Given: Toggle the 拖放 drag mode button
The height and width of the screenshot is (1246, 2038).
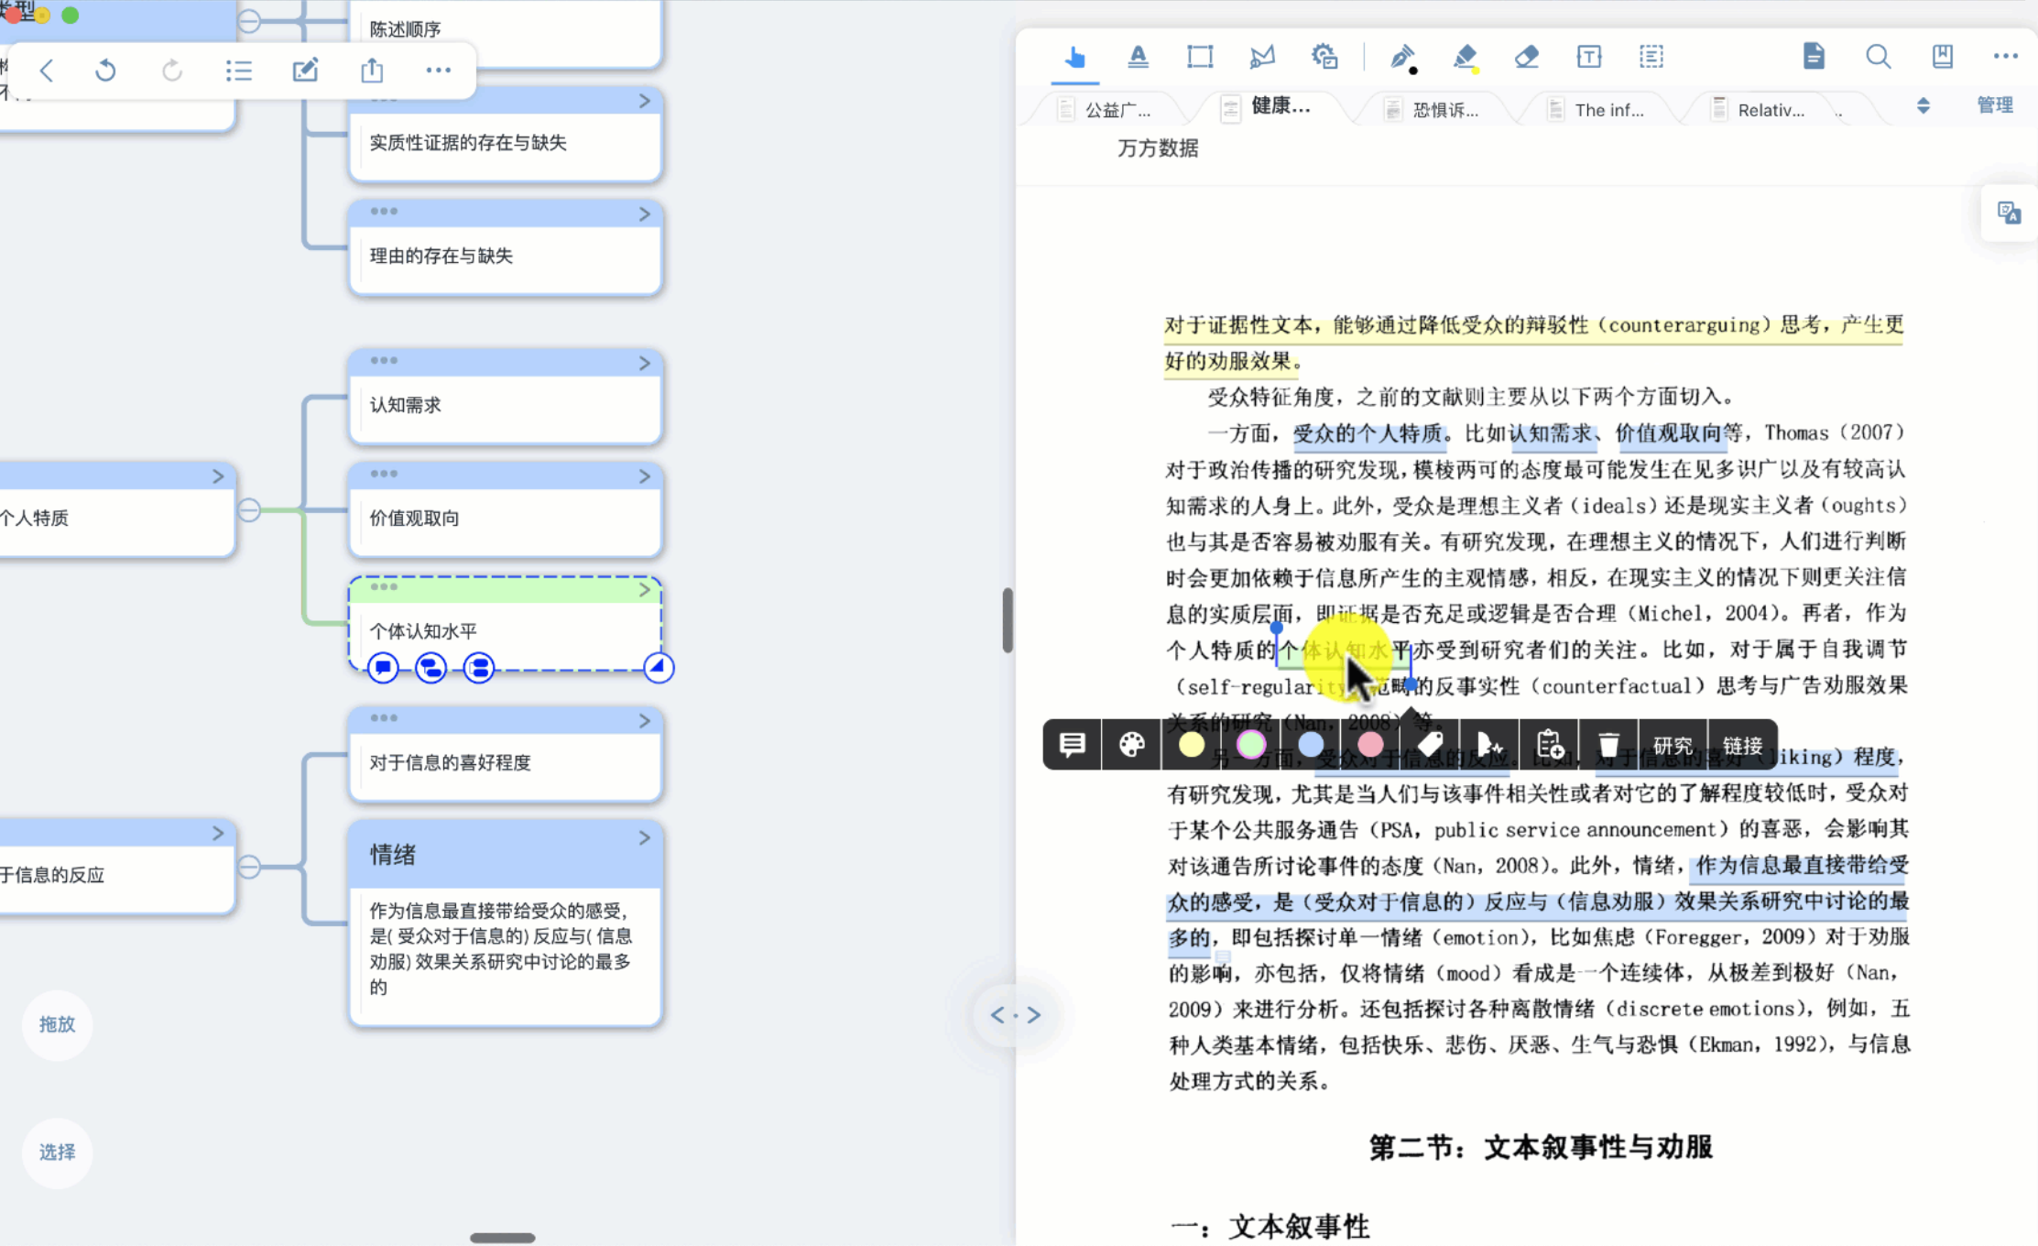Looking at the screenshot, I should (x=57, y=1024).
